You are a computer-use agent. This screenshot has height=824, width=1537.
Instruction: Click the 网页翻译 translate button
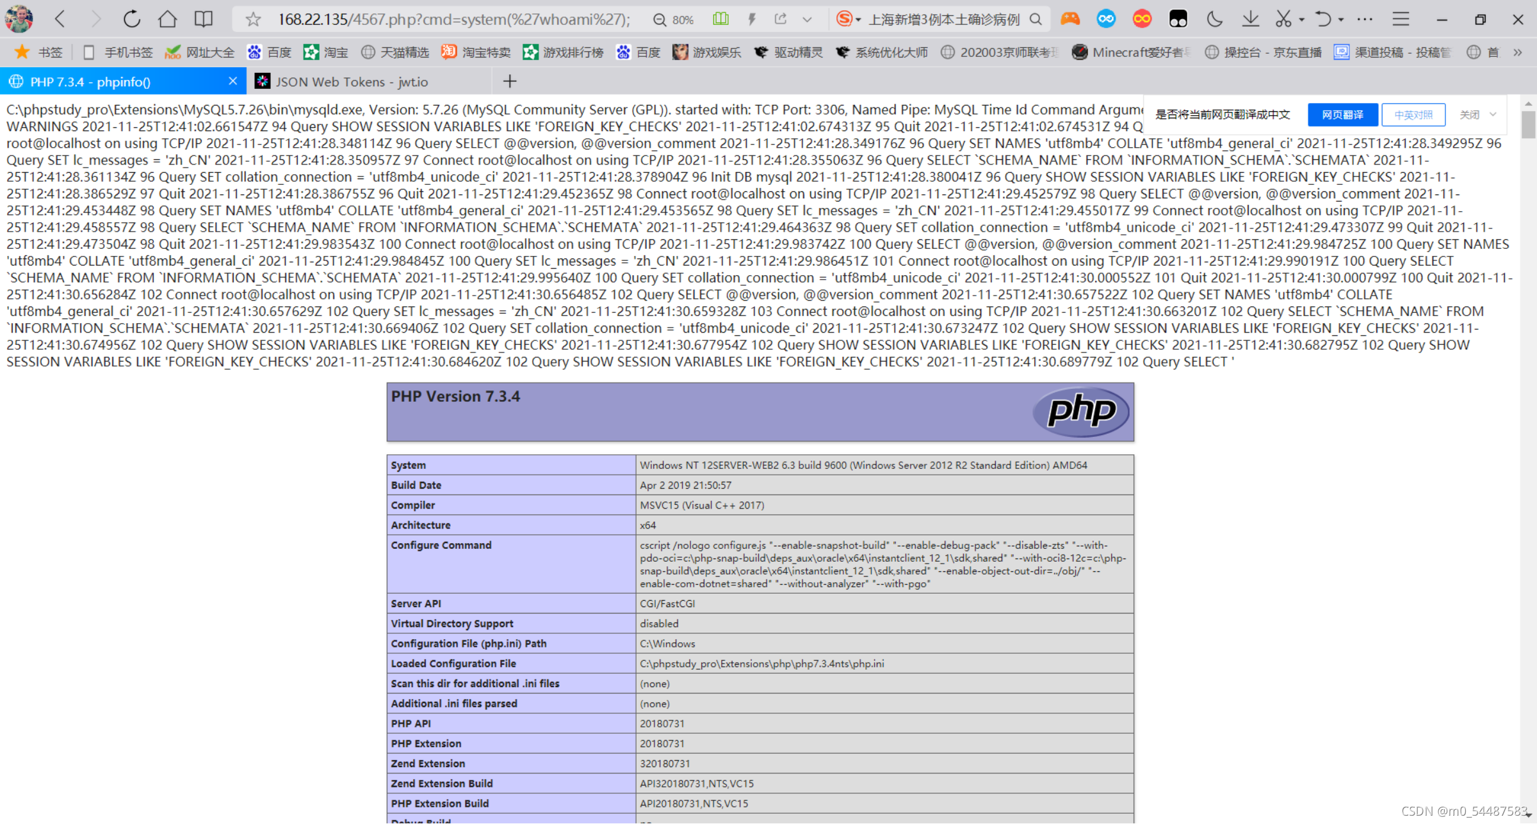click(1342, 115)
